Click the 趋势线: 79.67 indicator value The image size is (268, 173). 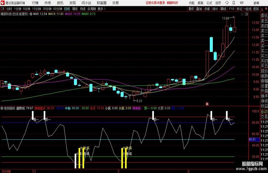pos(25,108)
